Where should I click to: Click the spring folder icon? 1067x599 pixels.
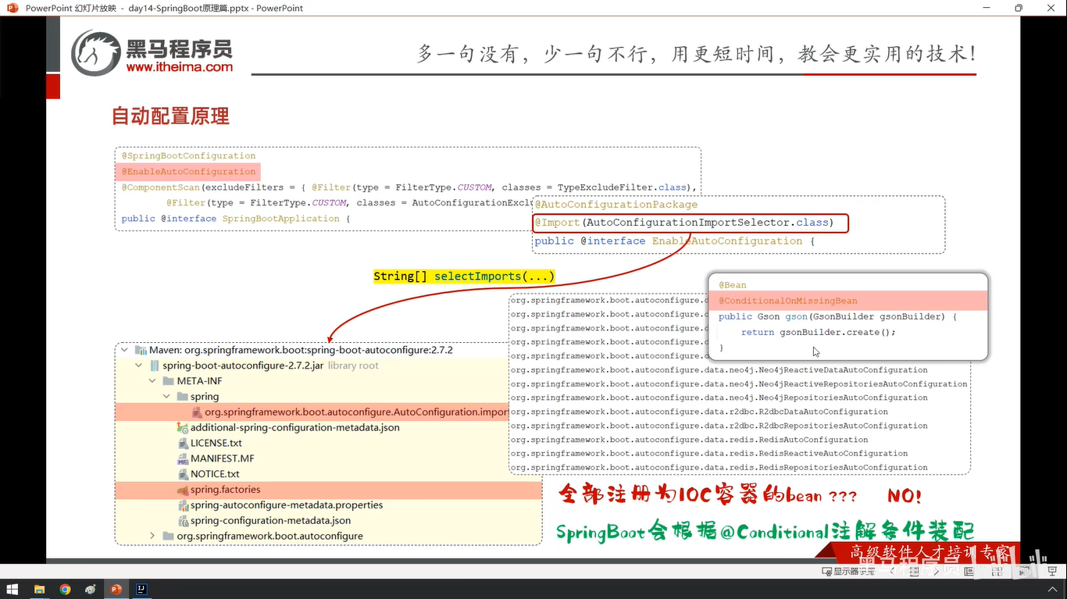[x=183, y=397]
